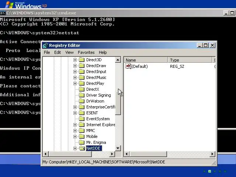This screenshot has height=177, width=236.
Task: Select the DirectX key label
Action: point(93,89)
